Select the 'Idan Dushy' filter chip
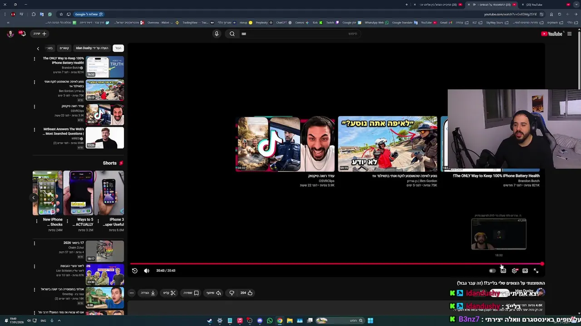This screenshot has height=326, width=581. (x=92, y=48)
